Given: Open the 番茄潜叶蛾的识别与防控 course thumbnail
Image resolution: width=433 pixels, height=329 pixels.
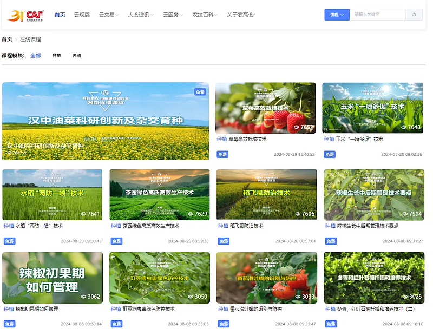Looking at the screenshot, I should (266, 277).
